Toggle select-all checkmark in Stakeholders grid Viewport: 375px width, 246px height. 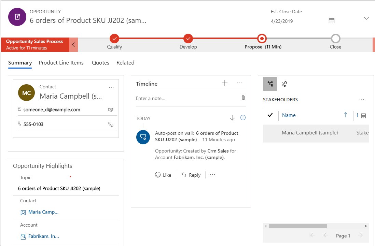[x=270, y=115]
